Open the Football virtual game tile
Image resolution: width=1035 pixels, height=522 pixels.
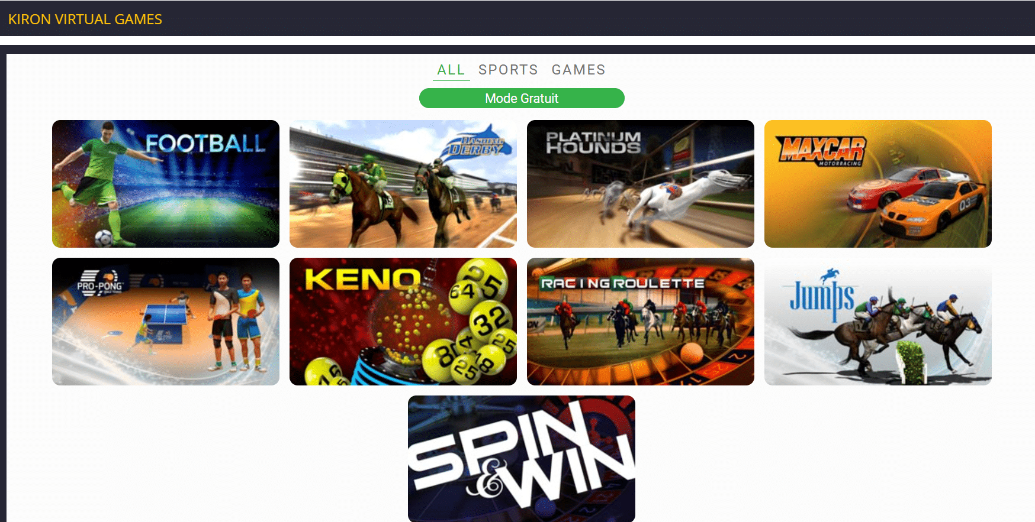166,184
